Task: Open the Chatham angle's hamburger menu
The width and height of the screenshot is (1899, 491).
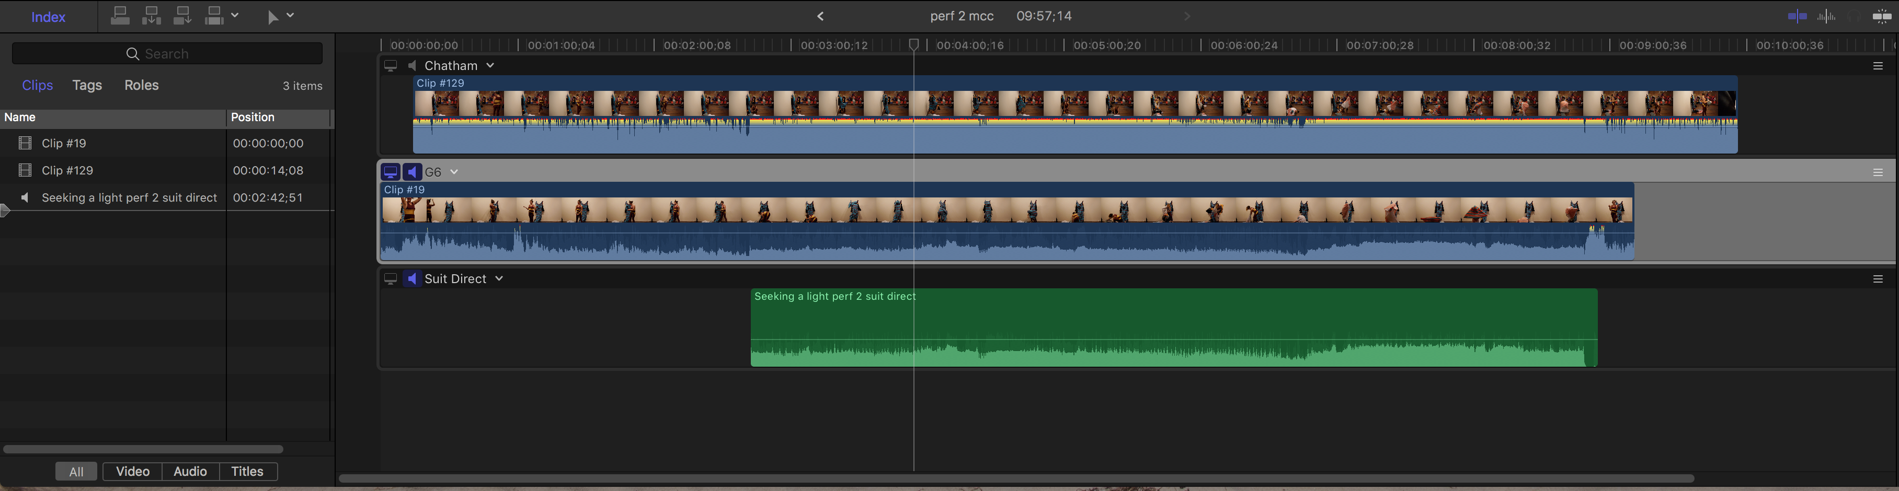Action: [1878, 66]
